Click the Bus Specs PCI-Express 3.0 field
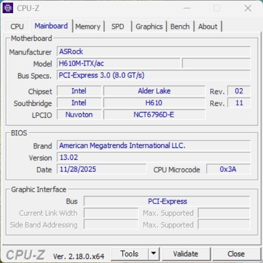 153,75
